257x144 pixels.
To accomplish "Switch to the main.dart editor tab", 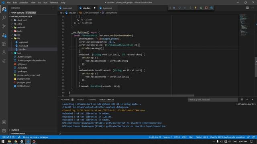I will coord(67,8).
